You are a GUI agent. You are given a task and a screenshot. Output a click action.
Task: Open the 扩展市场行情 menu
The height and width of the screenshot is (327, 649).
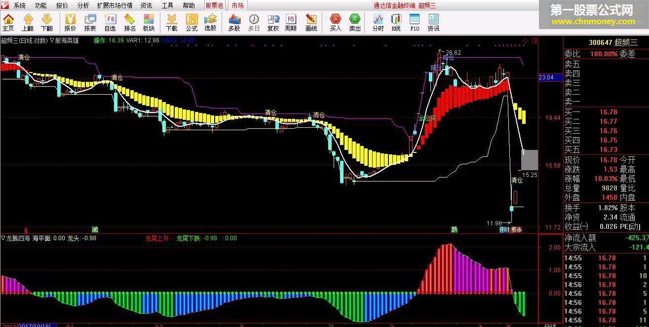pos(115,5)
